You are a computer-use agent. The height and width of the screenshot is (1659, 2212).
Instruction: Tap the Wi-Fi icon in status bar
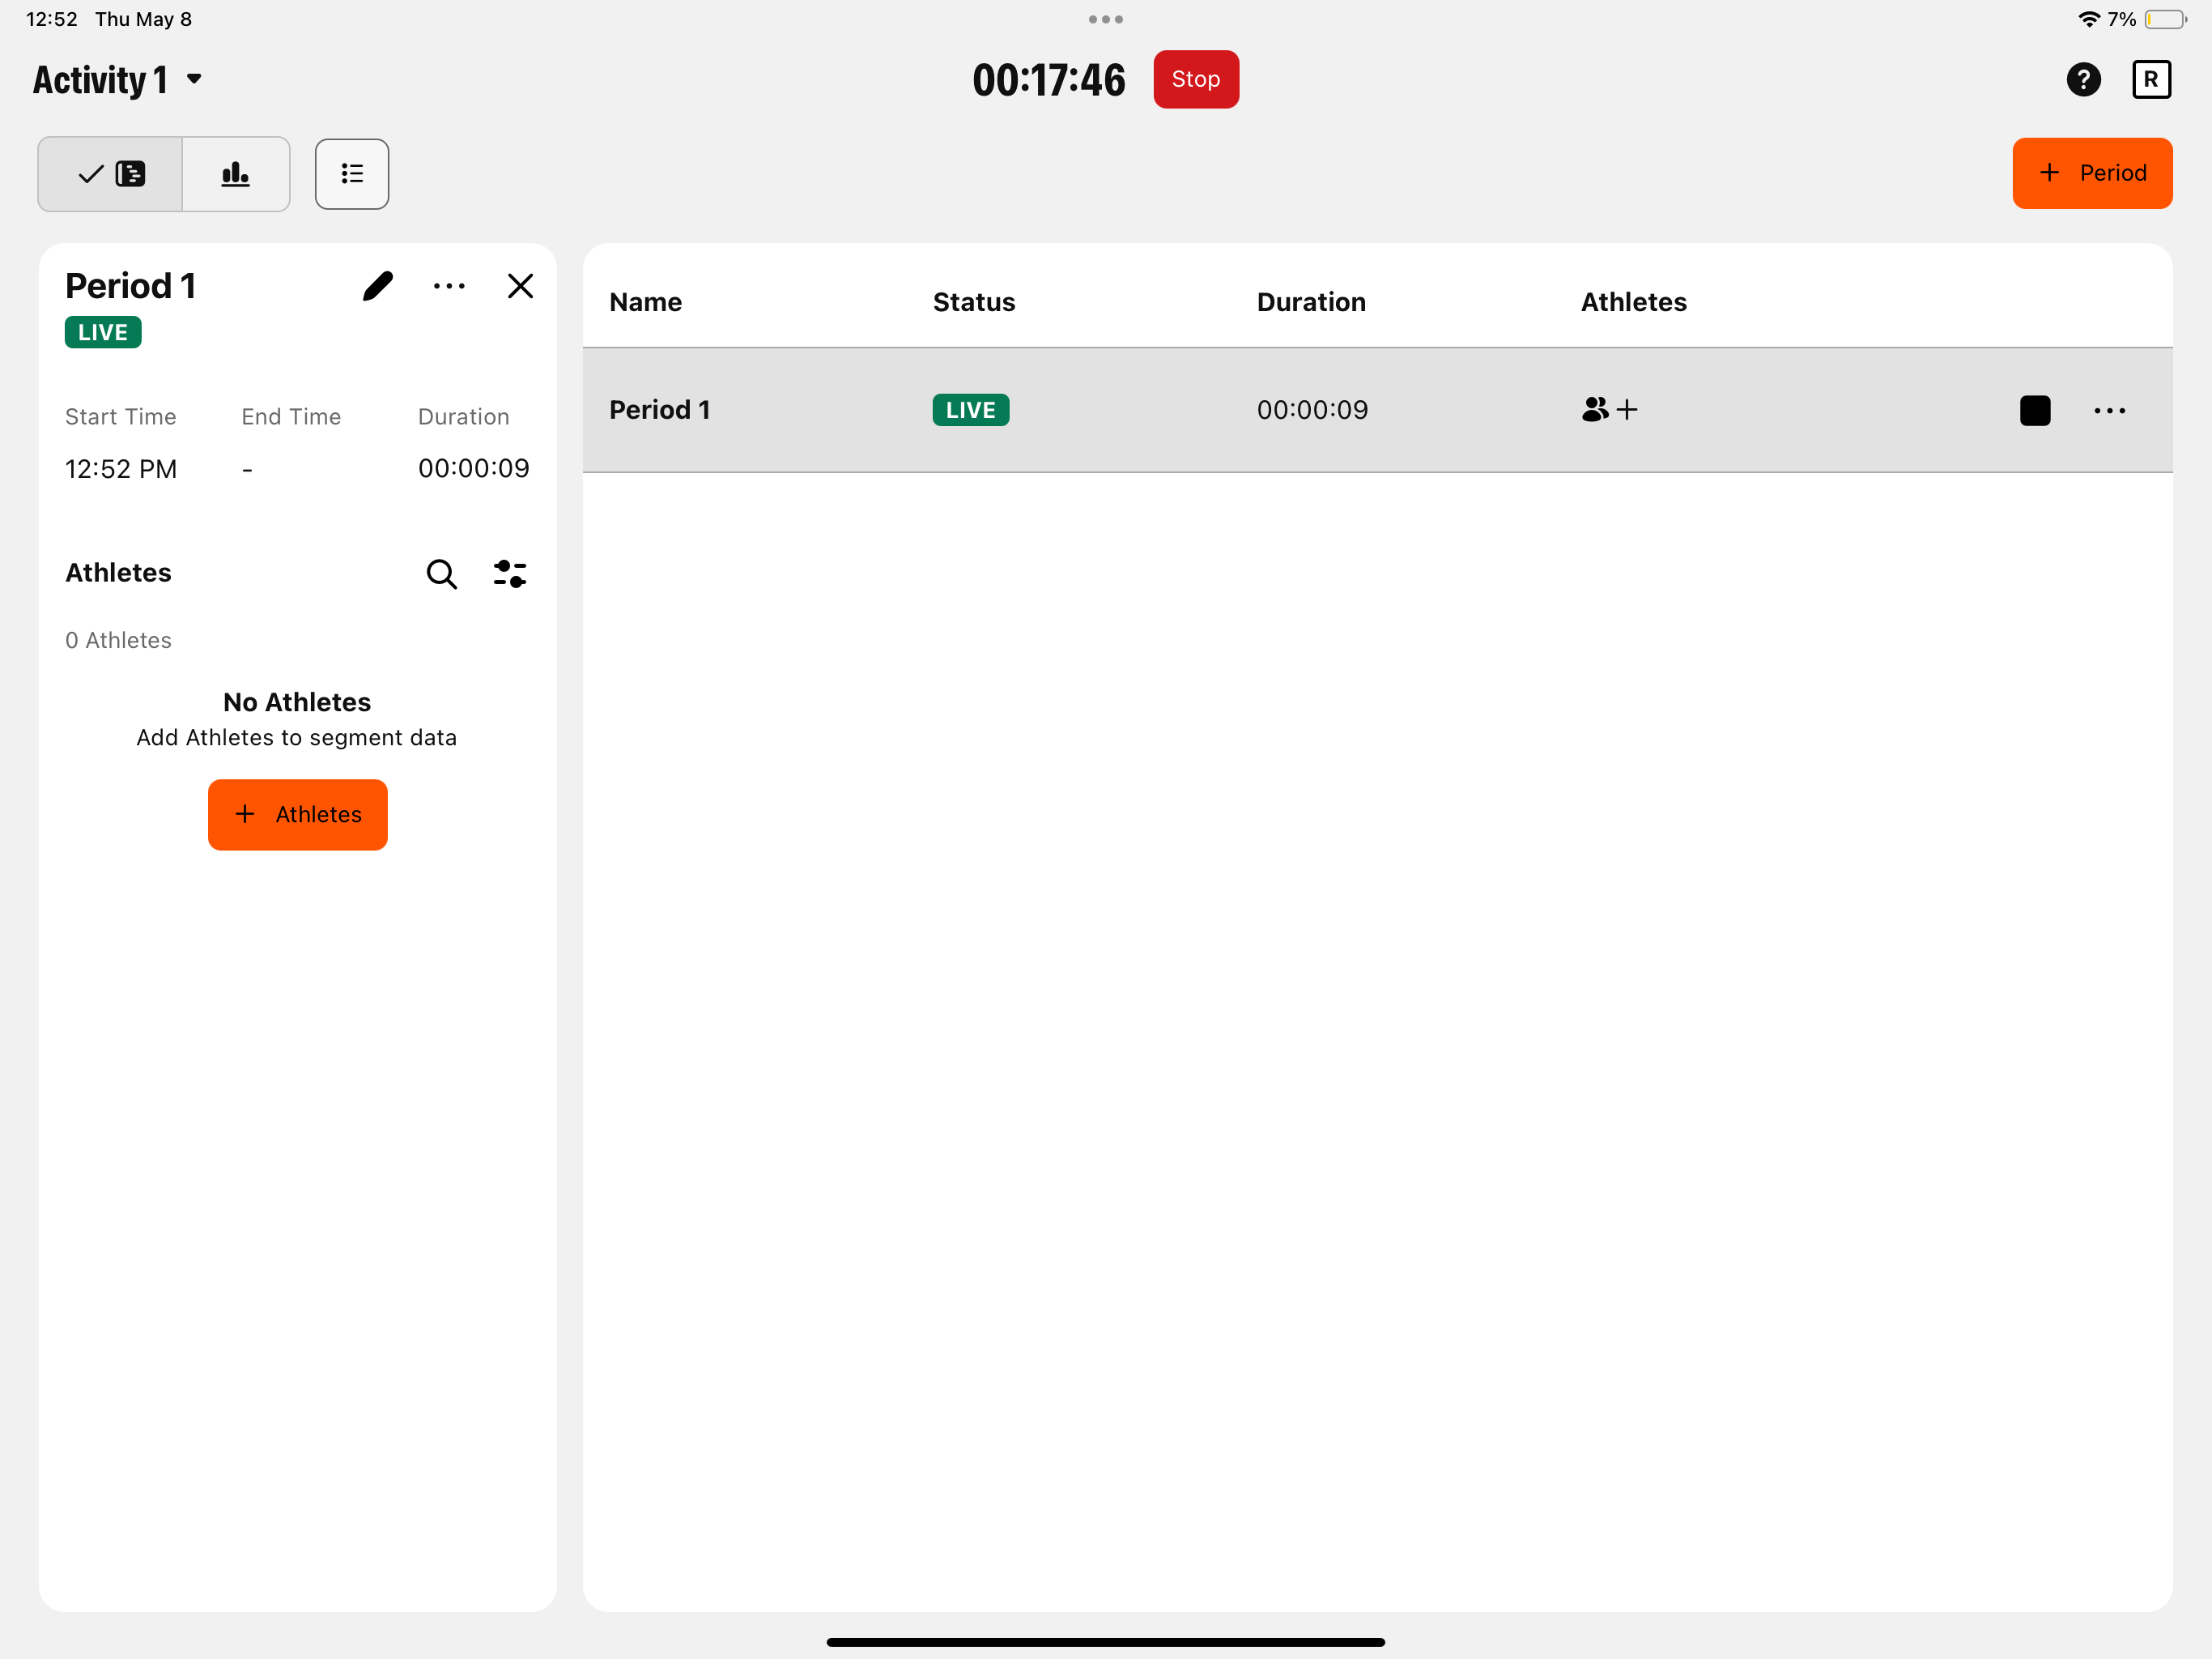[x=2088, y=19]
